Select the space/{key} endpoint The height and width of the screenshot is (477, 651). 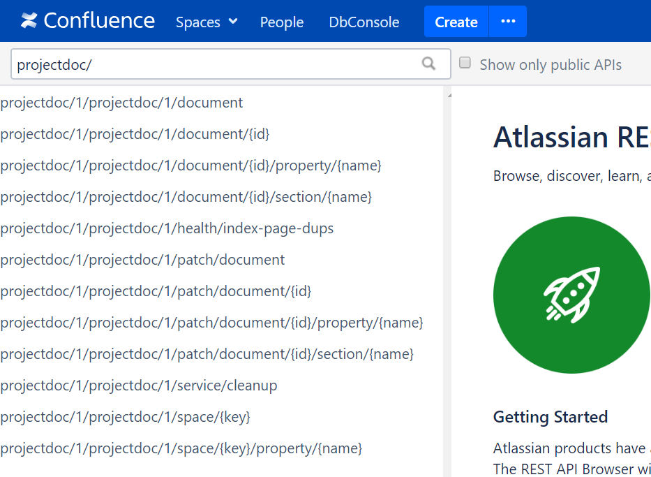126,417
